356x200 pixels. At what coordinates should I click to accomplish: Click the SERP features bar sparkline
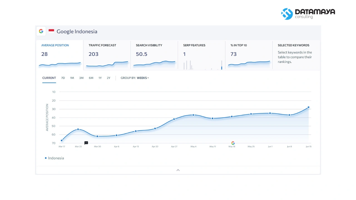click(203, 65)
